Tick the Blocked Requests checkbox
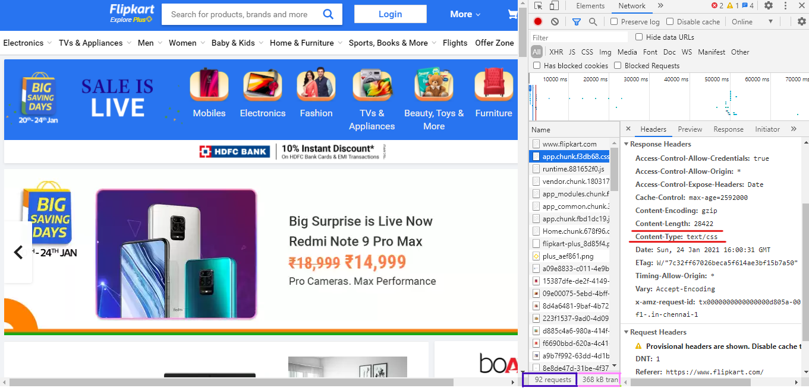This screenshot has width=809, height=388. pos(618,66)
